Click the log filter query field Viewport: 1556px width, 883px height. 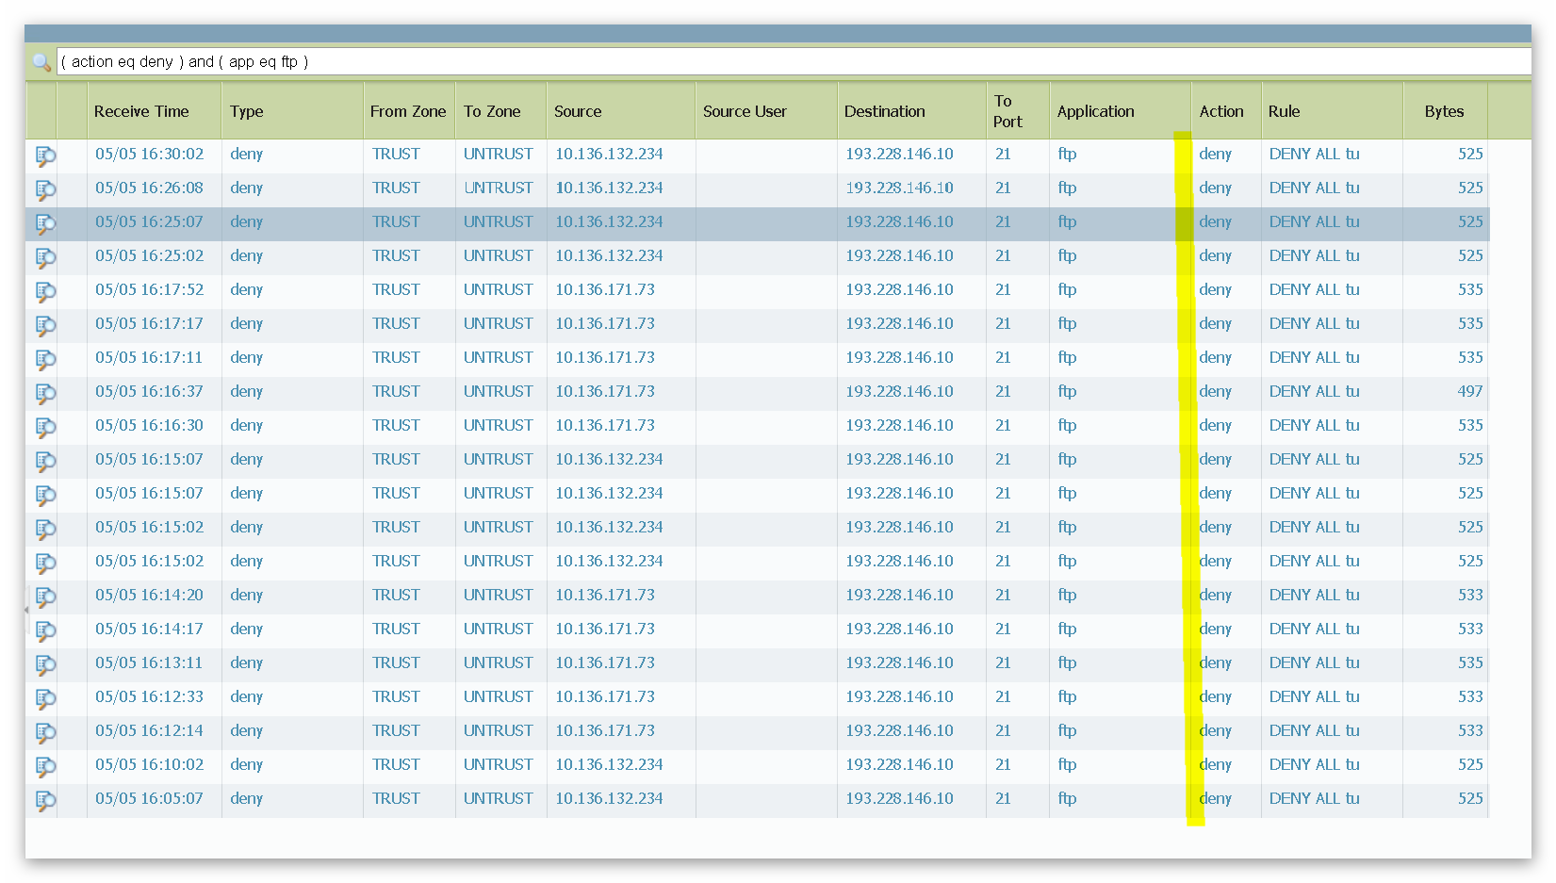(x=794, y=61)
